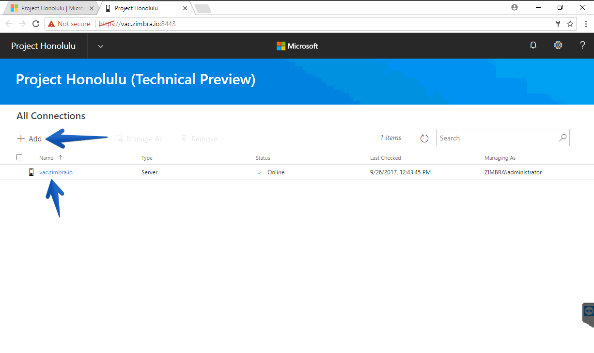Sort by the Status column header
Viewport: 594px width, 353px height.
point(263,158)
